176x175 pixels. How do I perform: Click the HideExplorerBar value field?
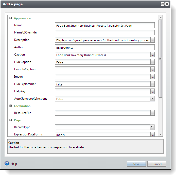point(103,84)
